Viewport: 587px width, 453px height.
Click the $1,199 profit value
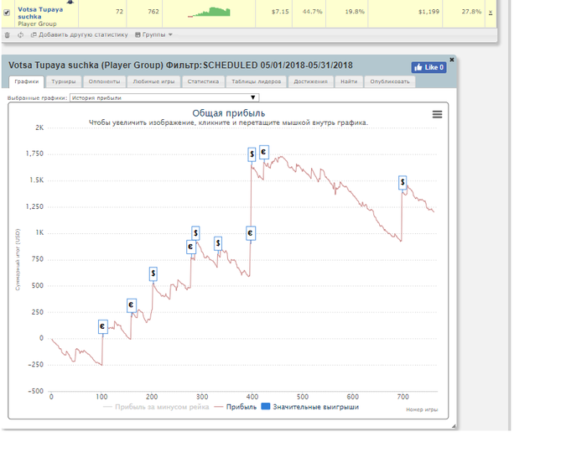429,12
